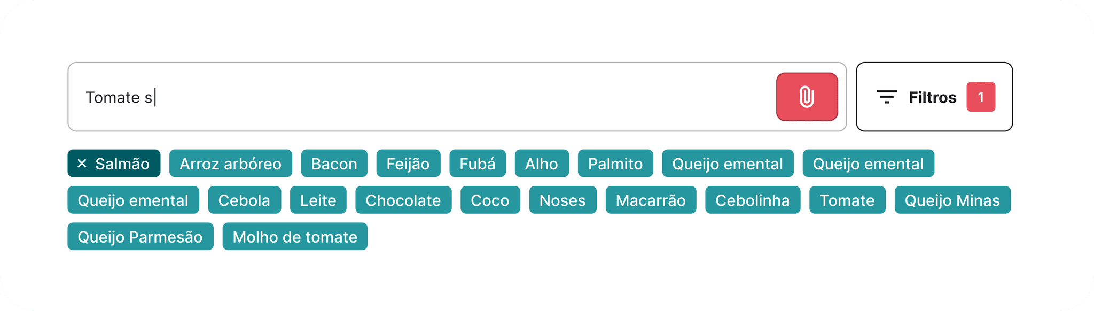Image resolution: width=1094 pixels, height=311 pixels.
Task: Select the Fubá ingredient chip
Action: 478,164
